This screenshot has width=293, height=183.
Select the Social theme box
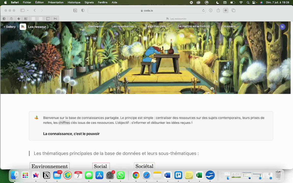(x=101, y=166)
